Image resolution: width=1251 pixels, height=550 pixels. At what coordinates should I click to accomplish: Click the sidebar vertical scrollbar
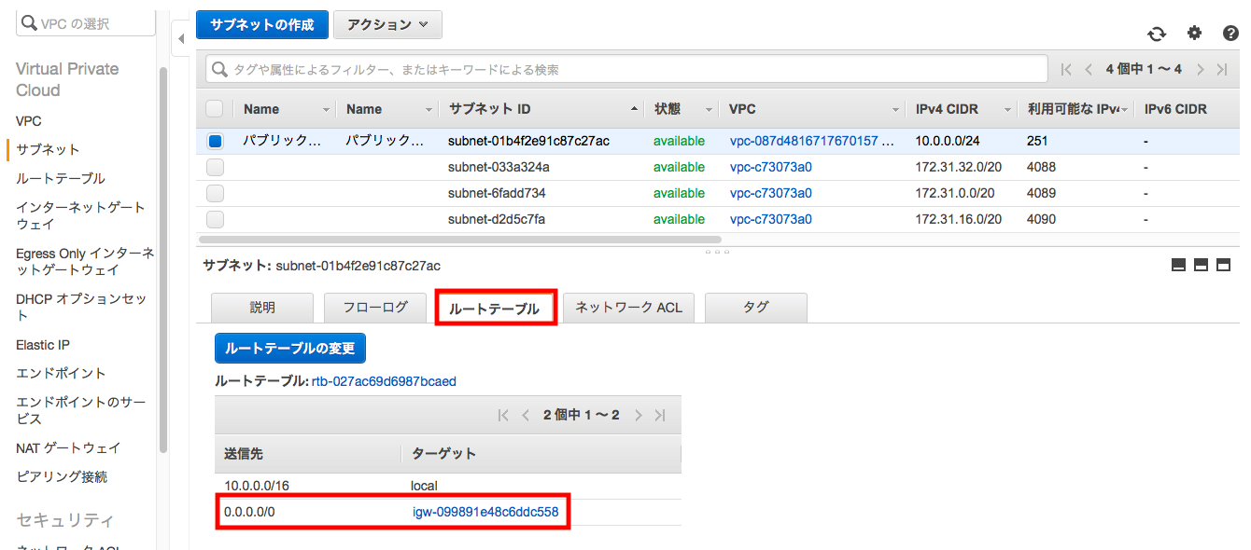tap(163, 259)
